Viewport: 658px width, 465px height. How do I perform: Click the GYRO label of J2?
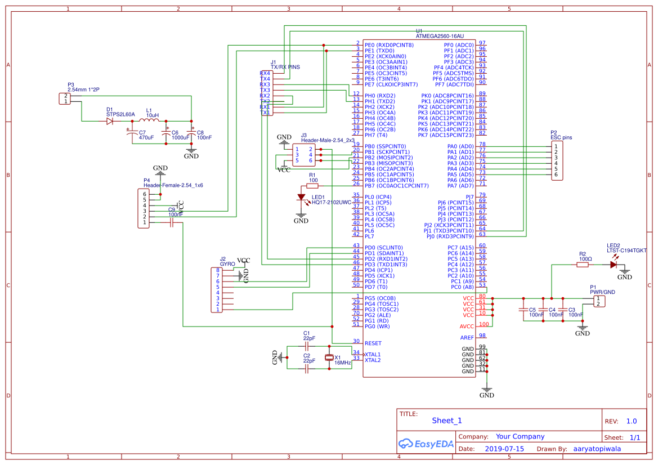(x=227, y=265)
